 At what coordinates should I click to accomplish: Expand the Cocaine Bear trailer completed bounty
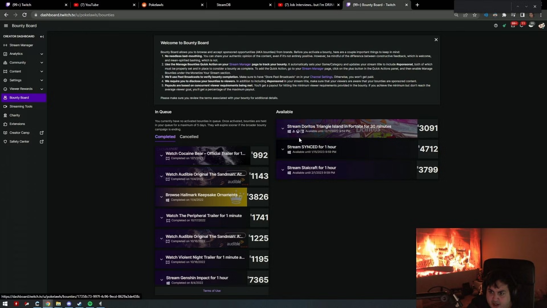coord(161,155)
